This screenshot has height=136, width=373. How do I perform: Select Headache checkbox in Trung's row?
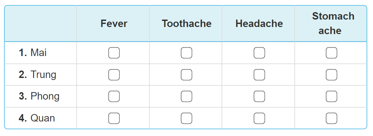259,75
